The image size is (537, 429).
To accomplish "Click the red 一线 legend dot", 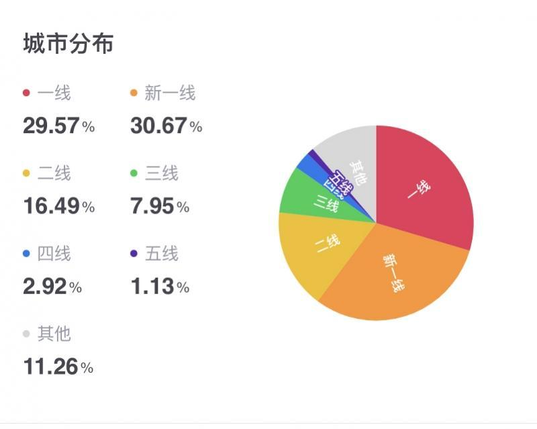I will point(26,93).
